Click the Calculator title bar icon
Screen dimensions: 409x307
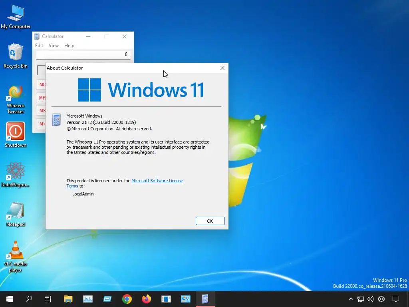click(37, 36)
